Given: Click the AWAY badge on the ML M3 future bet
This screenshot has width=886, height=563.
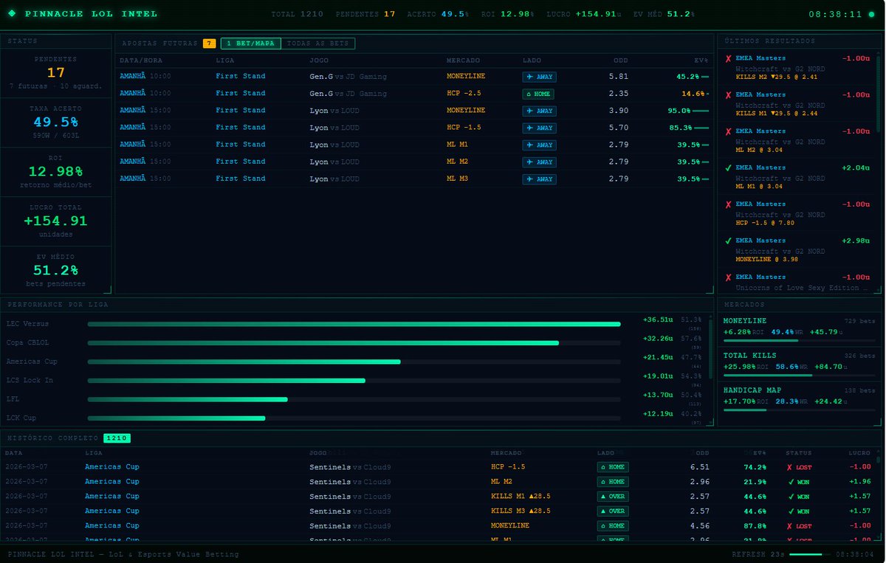Looking at the screenshot, I should (x=539, y=179).
